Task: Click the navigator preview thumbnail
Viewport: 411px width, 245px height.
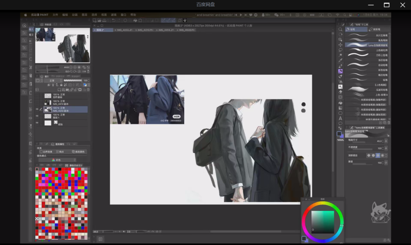Action: 62,45
